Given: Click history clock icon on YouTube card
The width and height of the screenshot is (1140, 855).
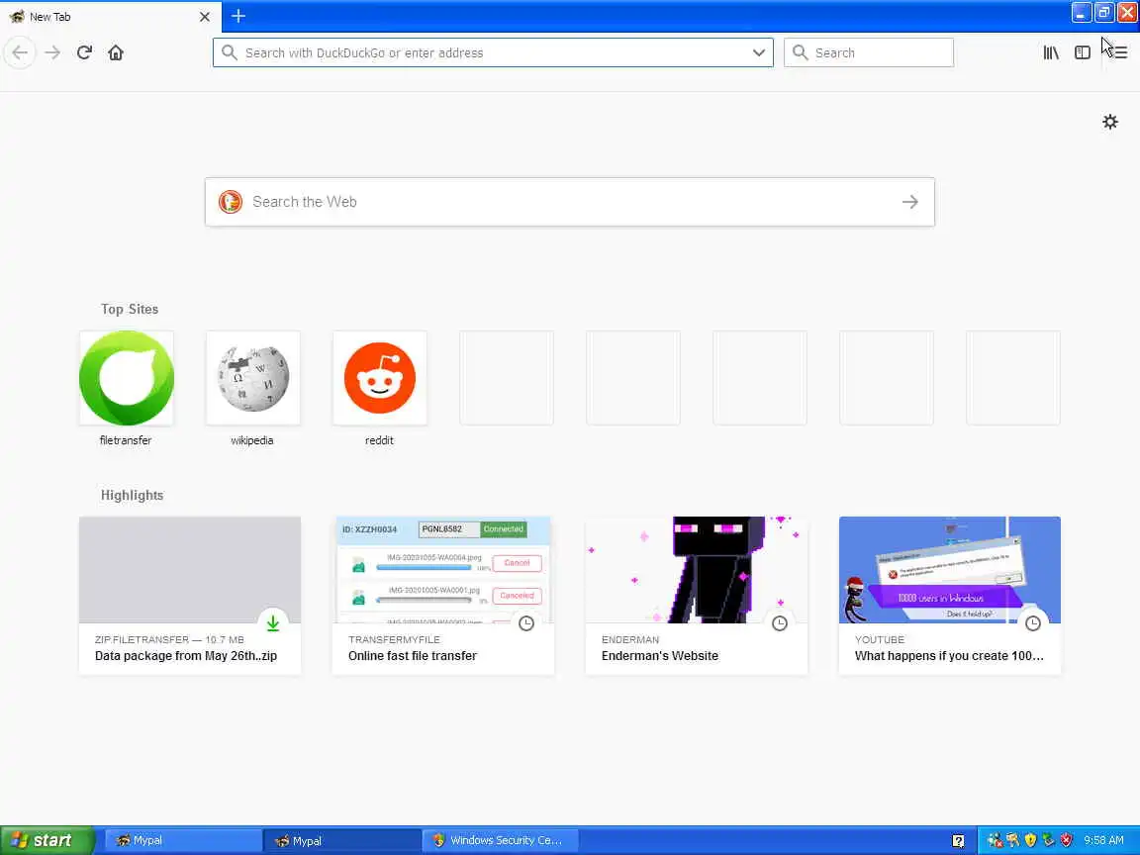Looking at the screenshot, I should pyautogui.click(x=1032, y=623).
